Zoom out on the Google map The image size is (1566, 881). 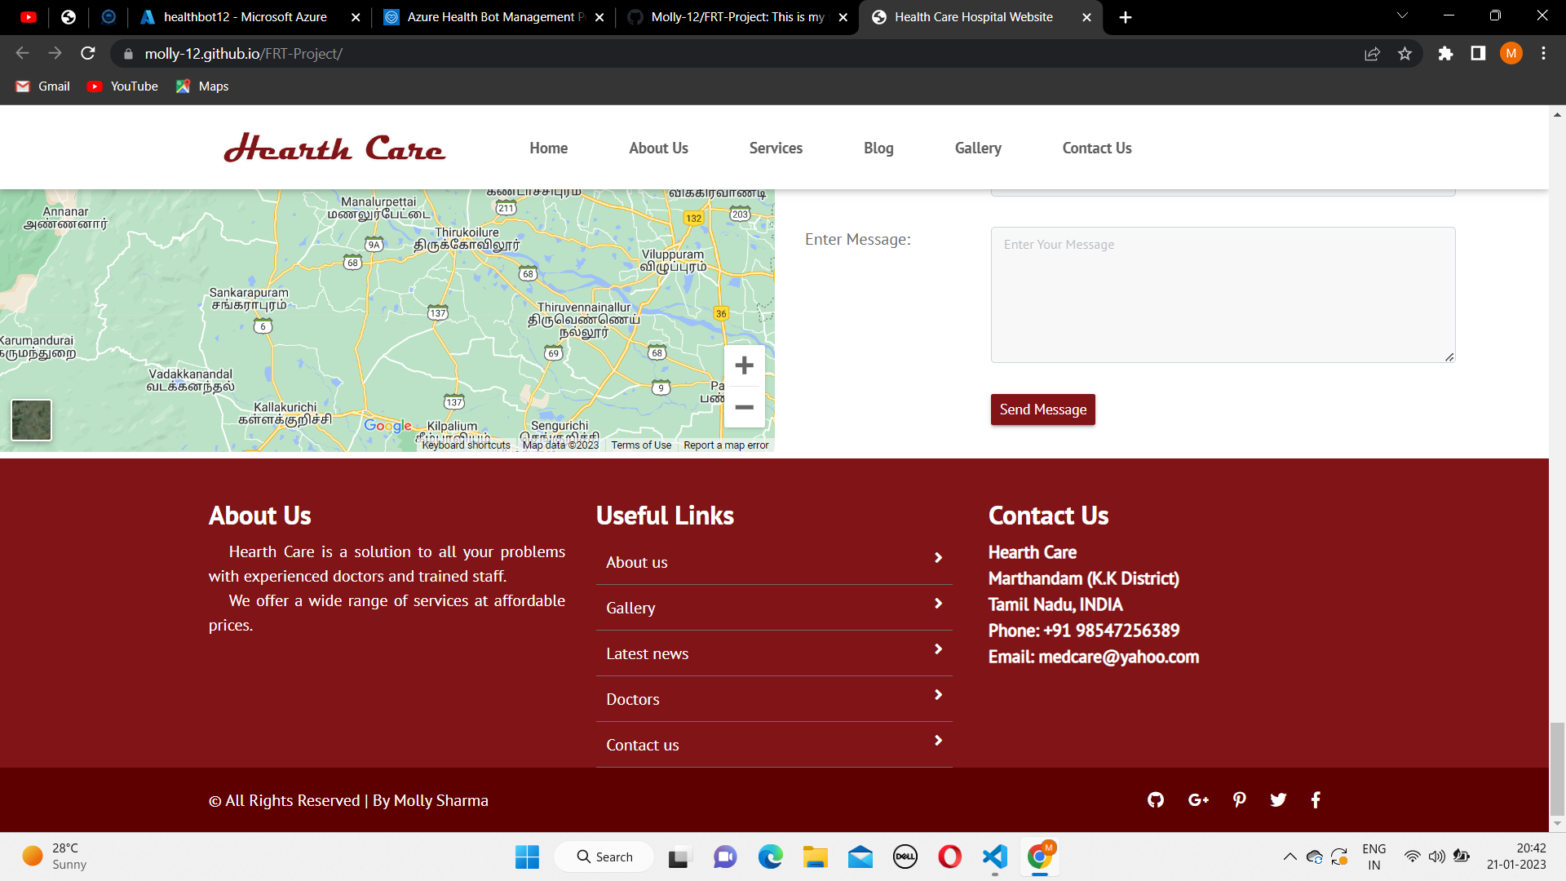tap(743, 407)
